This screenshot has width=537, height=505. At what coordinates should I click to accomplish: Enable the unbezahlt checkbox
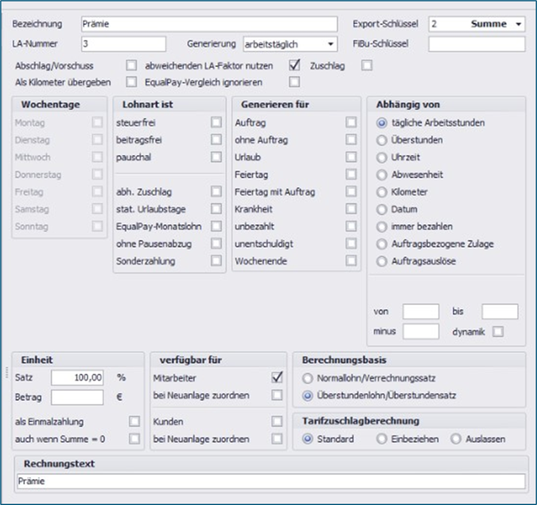[351, 226]
